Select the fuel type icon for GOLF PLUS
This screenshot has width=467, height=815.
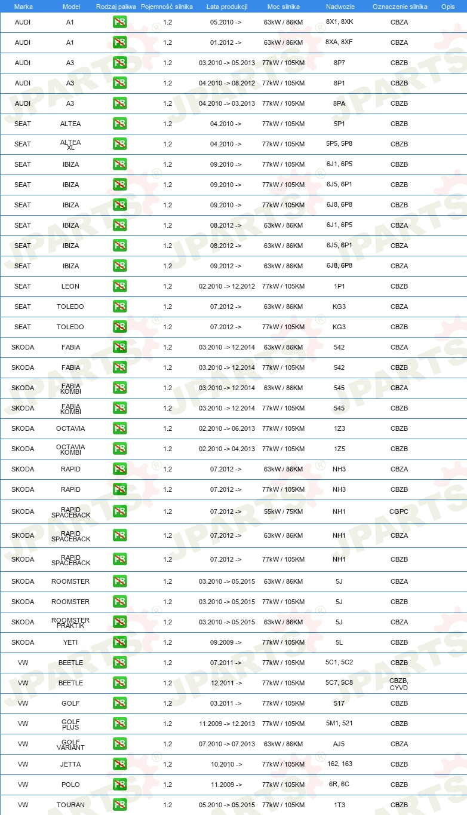119,723
